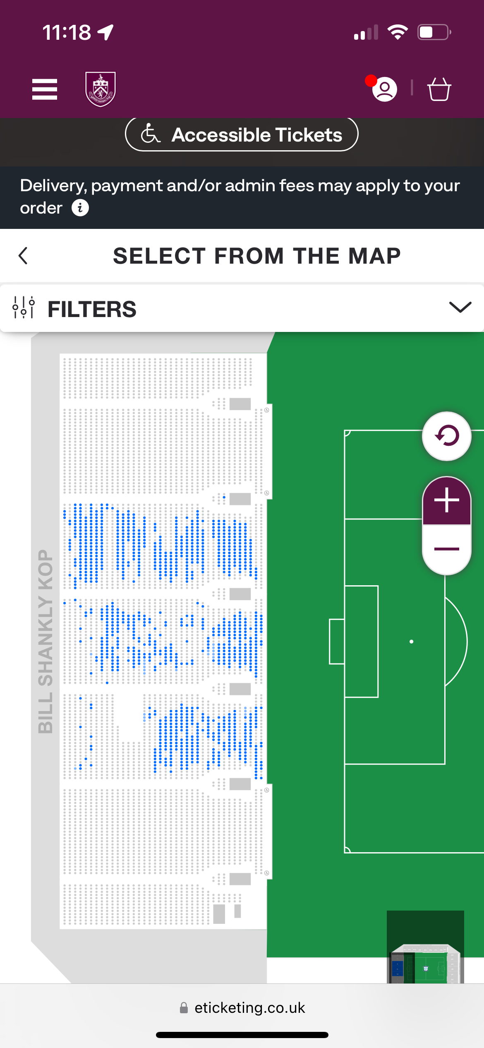Open the filters sliders icon
Screen dimensions: 484x1048
[24, 308]
